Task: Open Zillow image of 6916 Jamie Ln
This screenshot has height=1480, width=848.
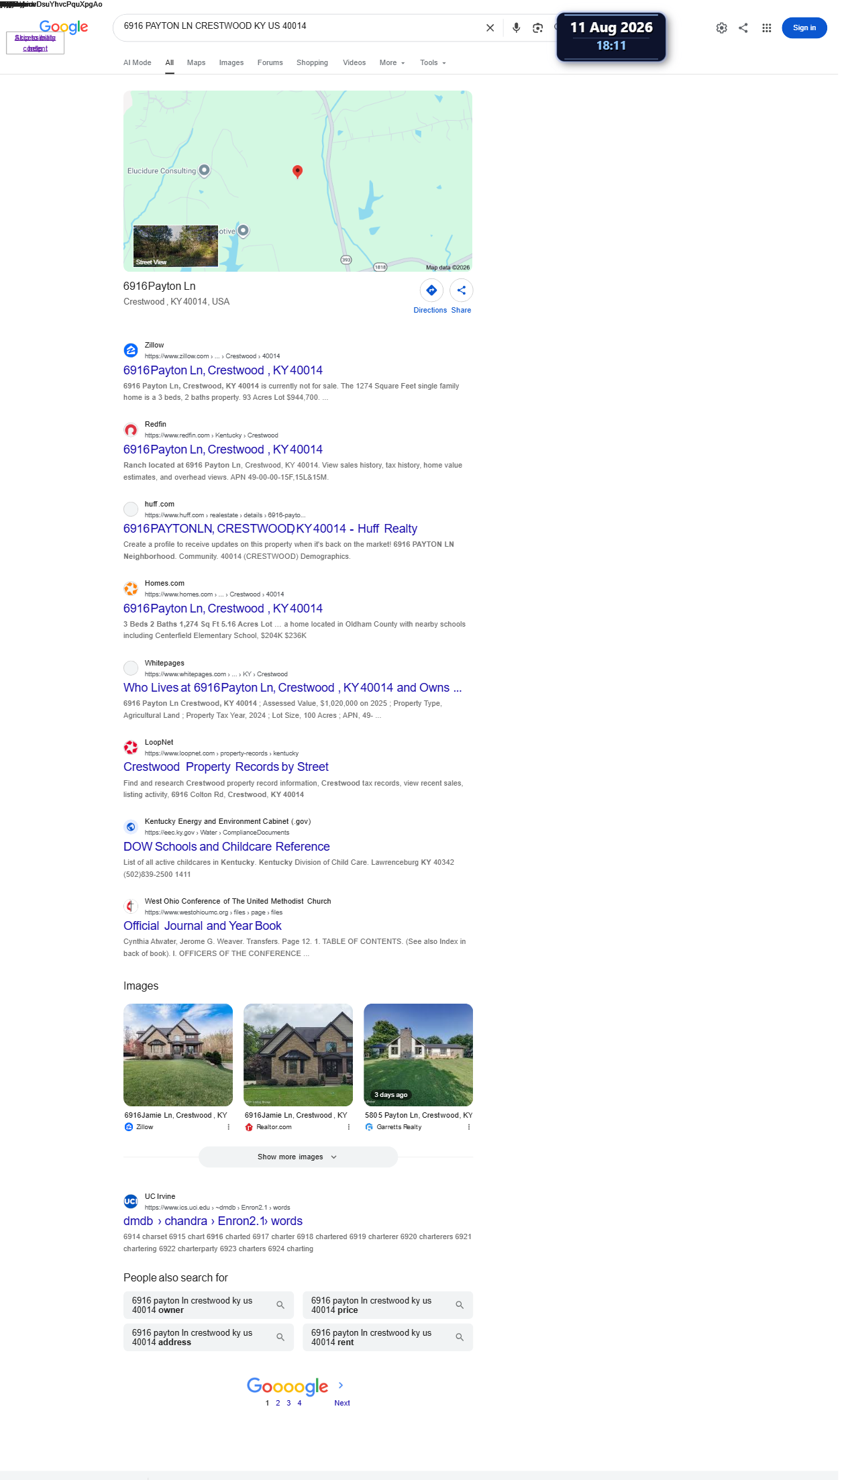Action: (178, 1055)
